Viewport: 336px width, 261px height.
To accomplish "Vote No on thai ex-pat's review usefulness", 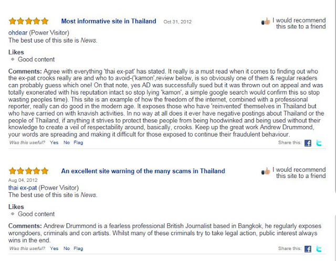I will [67, 248].
